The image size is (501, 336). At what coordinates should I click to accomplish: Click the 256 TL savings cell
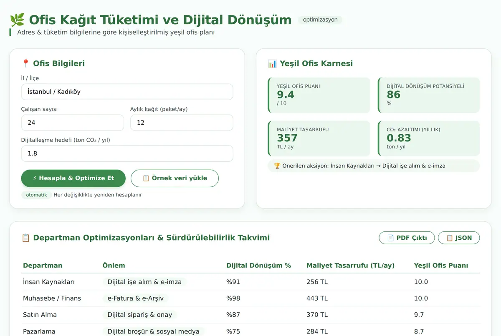[317, 282]
